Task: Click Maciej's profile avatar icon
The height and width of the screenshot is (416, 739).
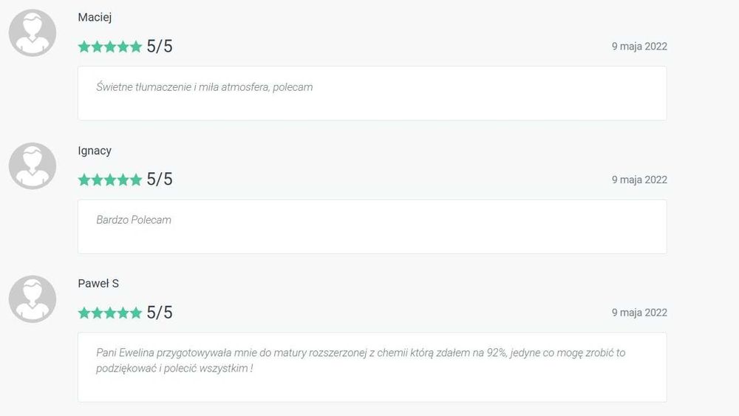Action: (x=33, y=33)
